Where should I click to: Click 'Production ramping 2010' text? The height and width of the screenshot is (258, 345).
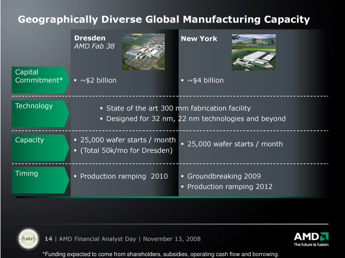click(x=124, y=176)
